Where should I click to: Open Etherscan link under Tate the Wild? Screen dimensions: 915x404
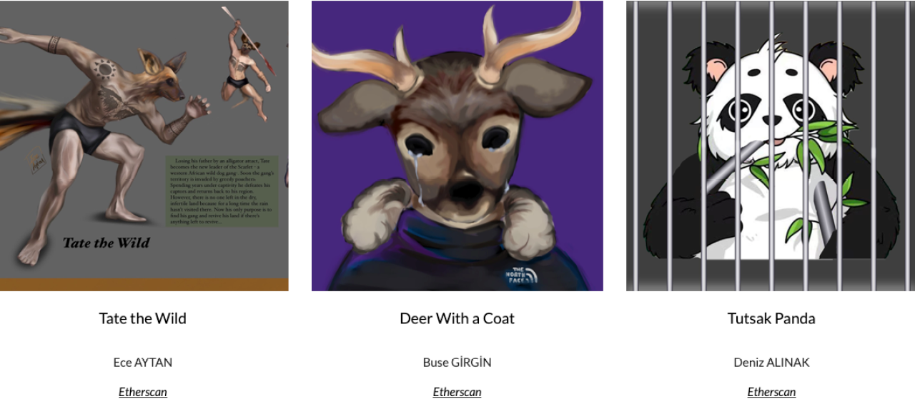(143, 392)
